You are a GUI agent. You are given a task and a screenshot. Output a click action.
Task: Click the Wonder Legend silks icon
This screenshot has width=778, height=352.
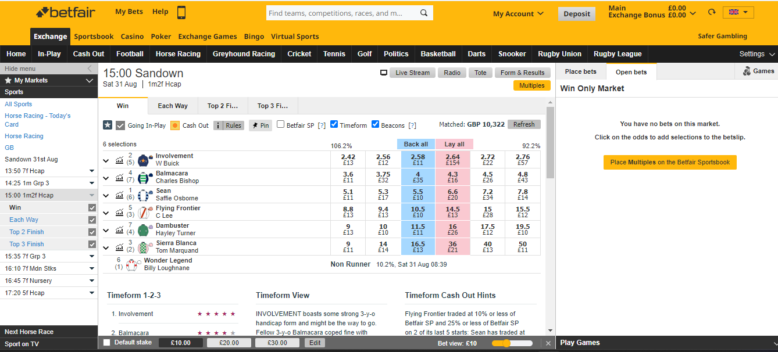(x=133, y=265)
